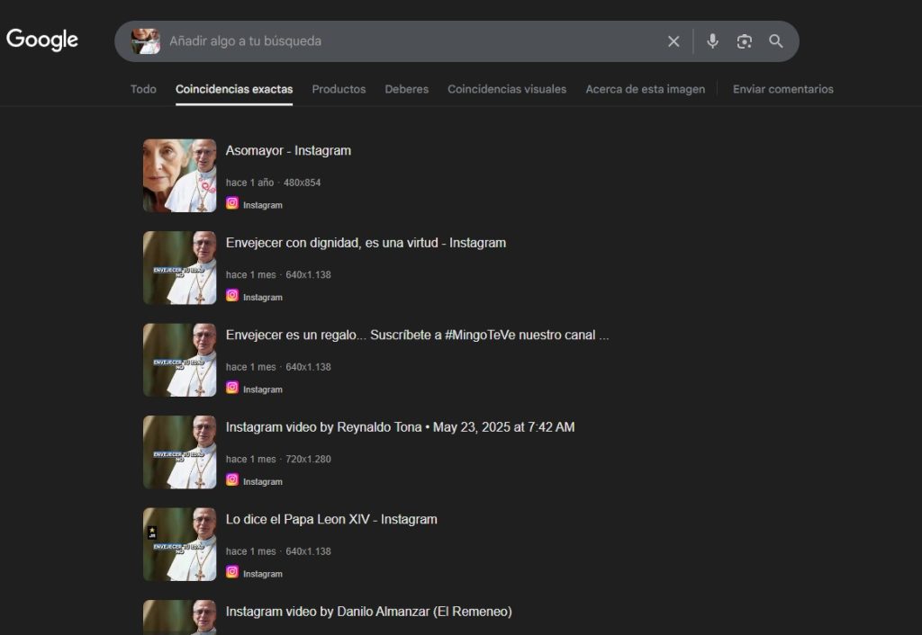The image size is (922, 635).
Task: Start voice search with microphone icon
Action: (x=712, y=41)
